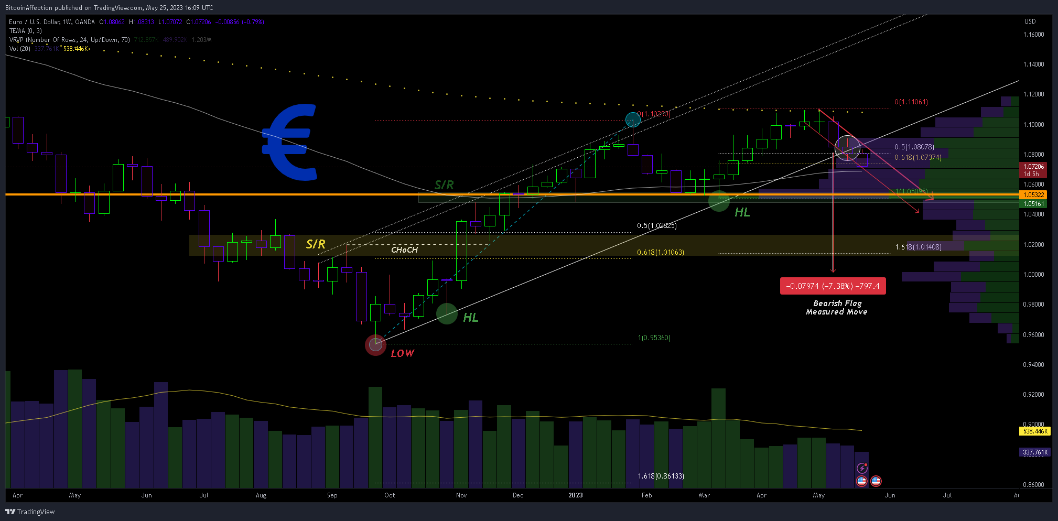Click the red LOW circle marker
Viewport: 1058px width, 521px height.
pyautogui.click(x=375, y=345)
